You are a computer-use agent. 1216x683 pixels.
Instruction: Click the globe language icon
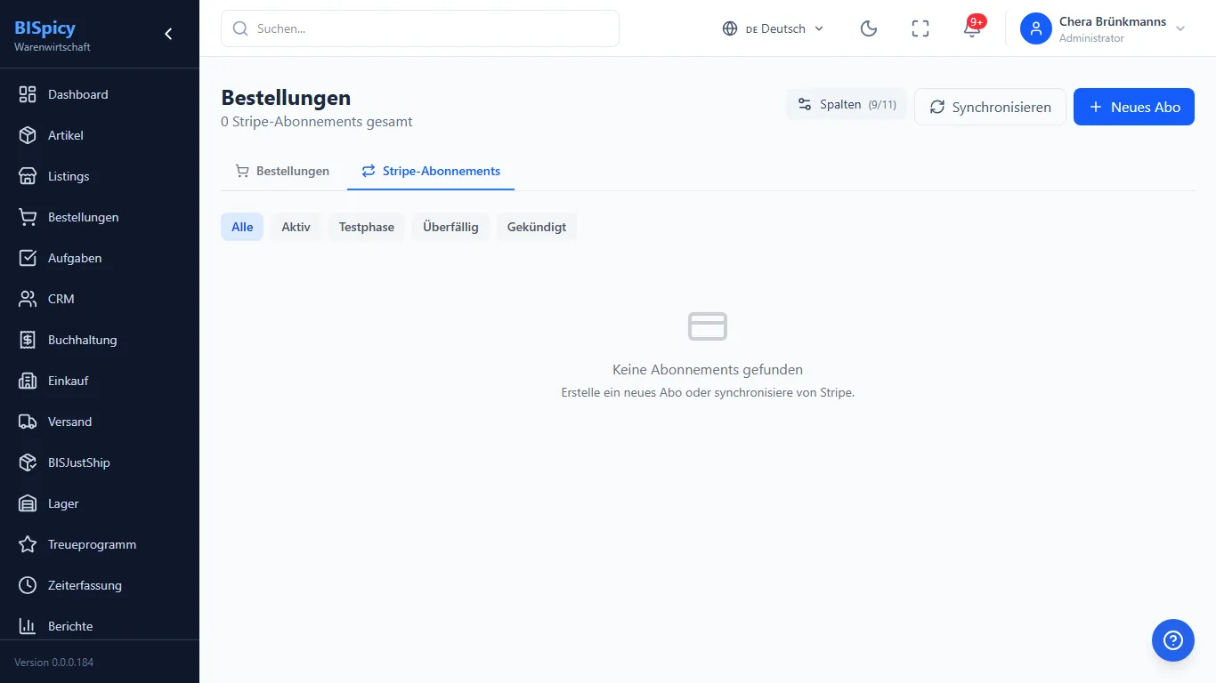point(730,28)
